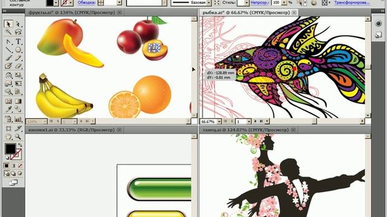Go to next artboard in рыбка.ai

tap(255, 121)
